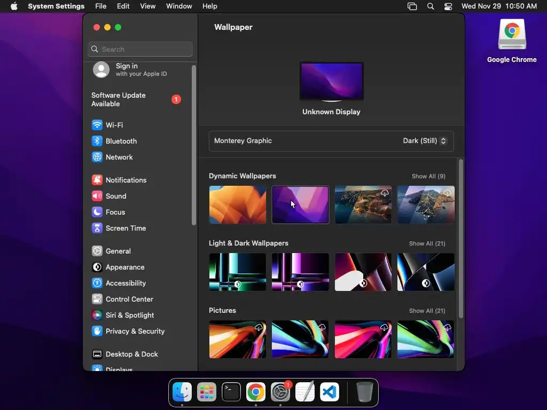Select the orange Pictures wallpaper

click(x=238, y=339)
